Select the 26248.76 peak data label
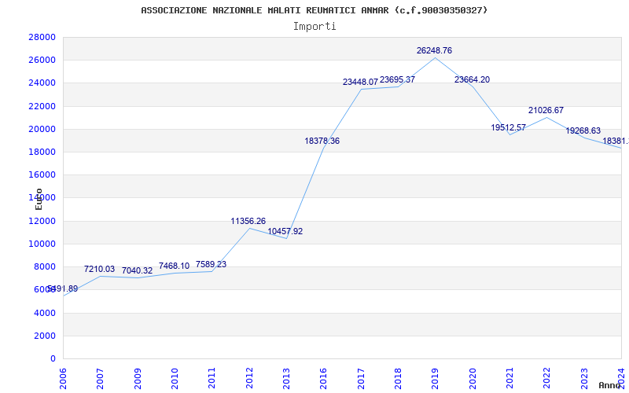 click(x=434, y=50)
